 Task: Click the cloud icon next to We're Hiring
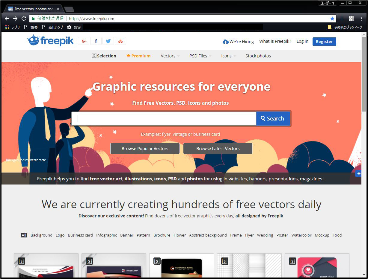[225, 41]
